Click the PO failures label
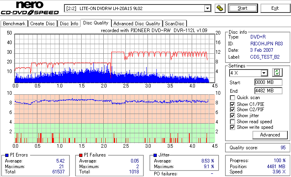The height and width of the screenshot is (177, 291). [166, 174]
